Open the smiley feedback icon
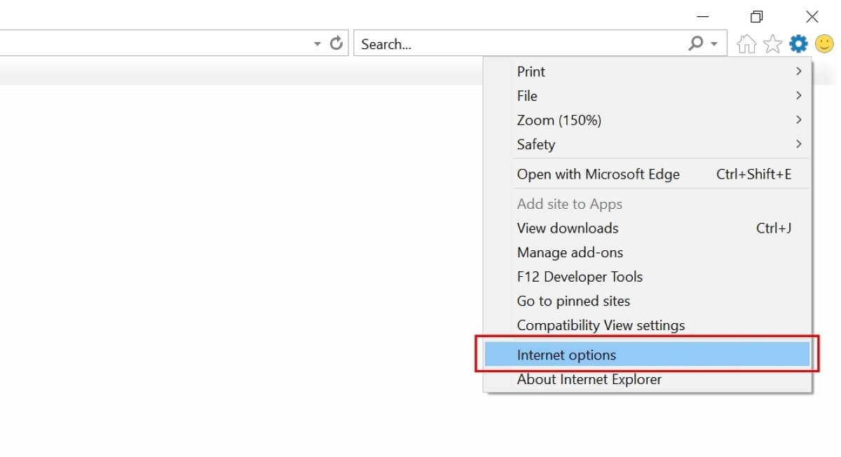This screenshot has height=457, width=841. click(824, 43)
